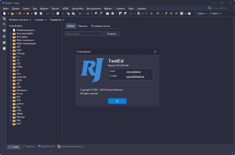Viewport: 235px width, 155px height.
Task: Open the Настройки menu
Action: pyautogui.click(x=78, y=9)
